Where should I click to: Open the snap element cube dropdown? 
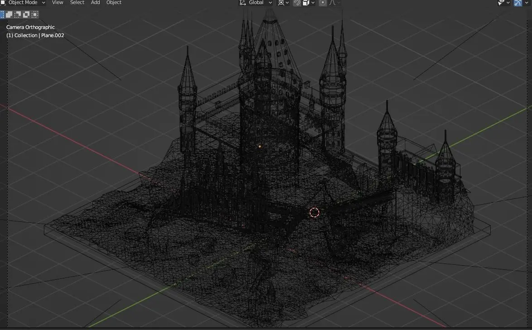[x=308, y=3]
